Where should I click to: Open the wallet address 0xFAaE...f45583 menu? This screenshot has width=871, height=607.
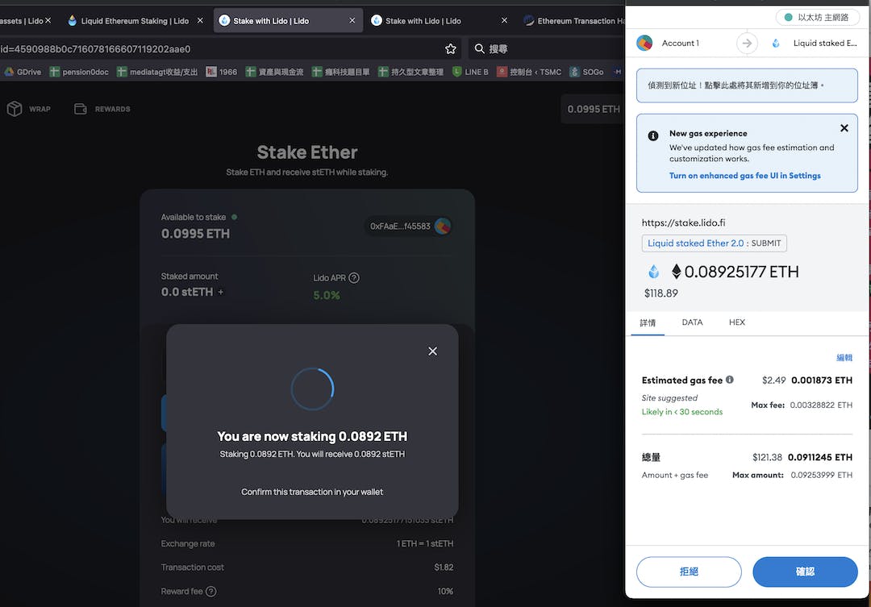pyautogui.click(x=408, y=226)
